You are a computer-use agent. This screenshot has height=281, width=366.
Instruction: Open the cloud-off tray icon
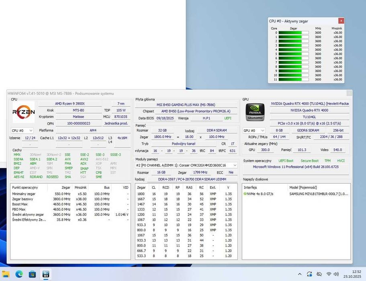click(319, 274)
